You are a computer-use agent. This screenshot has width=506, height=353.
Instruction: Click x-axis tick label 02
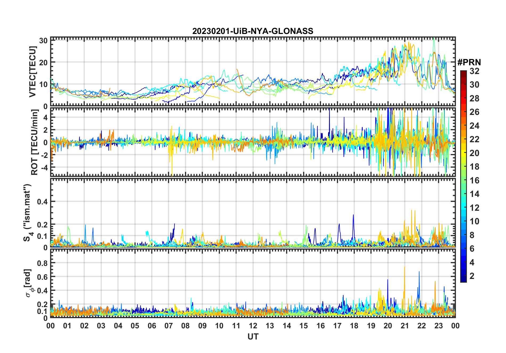click(x=84, y=326)
